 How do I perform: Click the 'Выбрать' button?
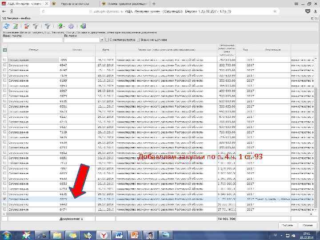[x=288, y=225]
